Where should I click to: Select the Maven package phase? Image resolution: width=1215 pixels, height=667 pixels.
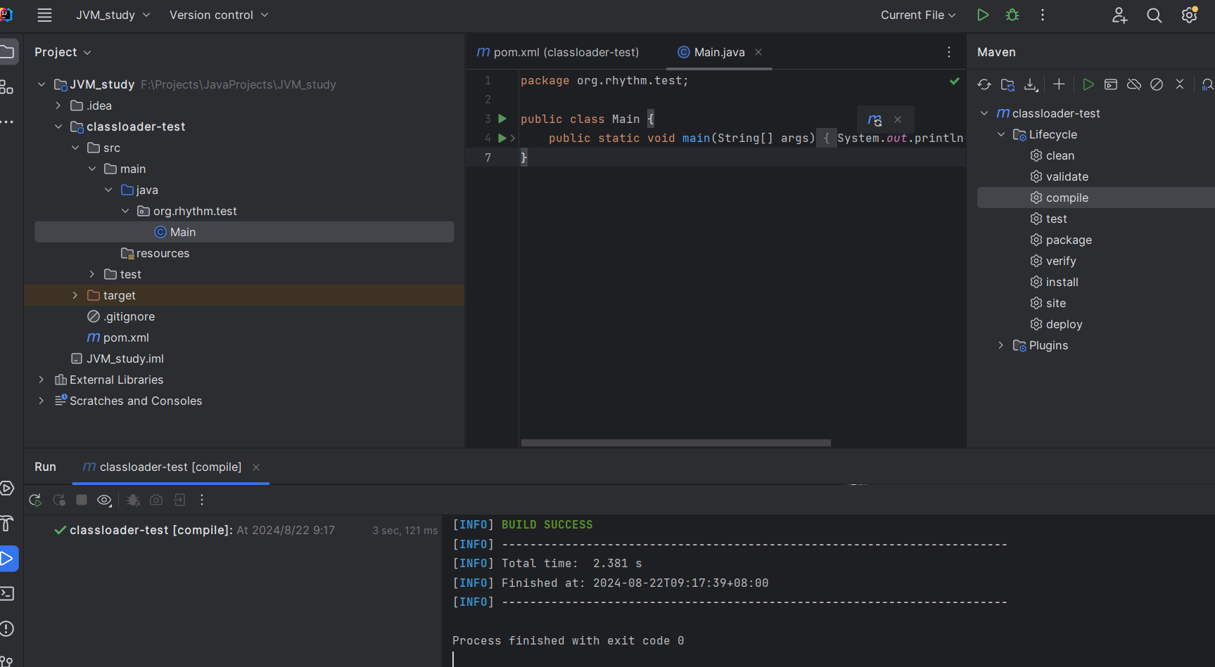click(x=1069, y=240)
